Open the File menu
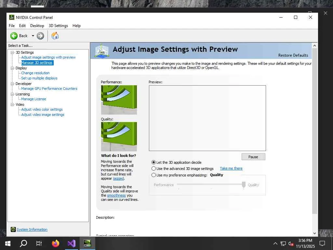Screen dimensions: 333x250 [x=12, y=26]
